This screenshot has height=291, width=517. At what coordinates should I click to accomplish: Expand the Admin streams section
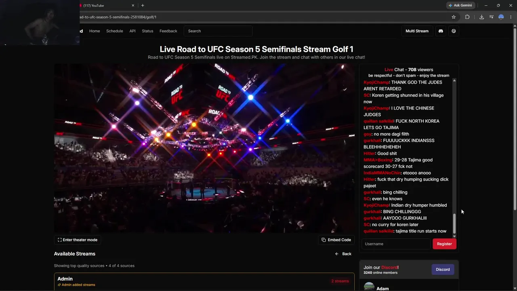pyautogui.click(x=204, y=281)
